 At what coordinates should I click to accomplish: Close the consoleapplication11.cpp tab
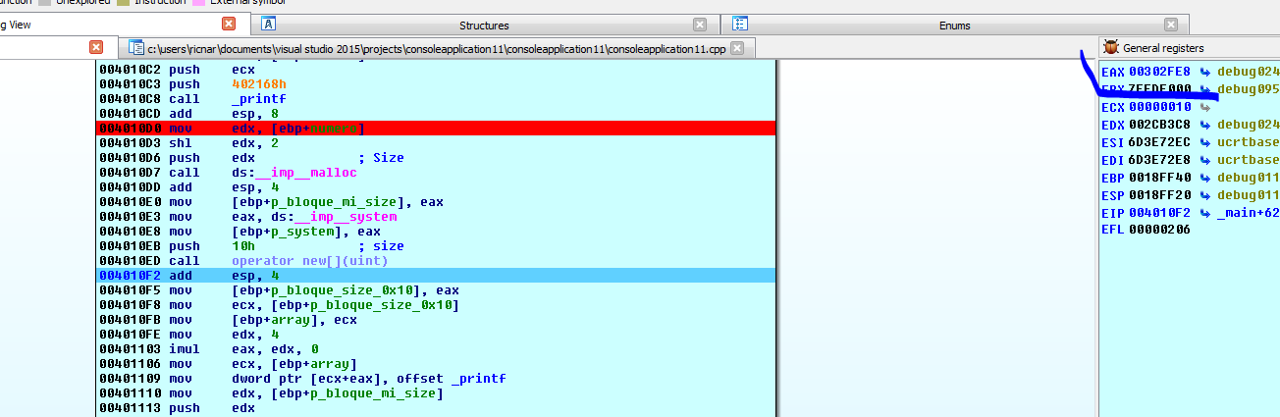pyautogui.click(x=737, y=47)
